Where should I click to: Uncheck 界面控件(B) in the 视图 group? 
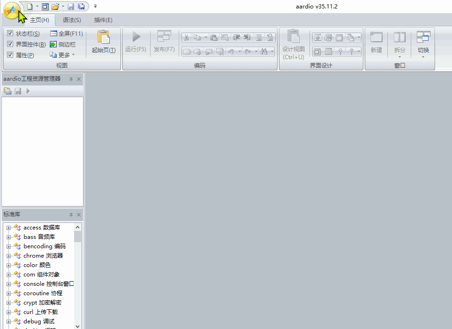[x=10, y=45]
